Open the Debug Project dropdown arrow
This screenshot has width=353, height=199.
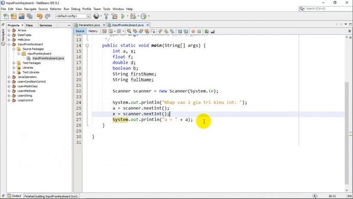coord(138,16)
